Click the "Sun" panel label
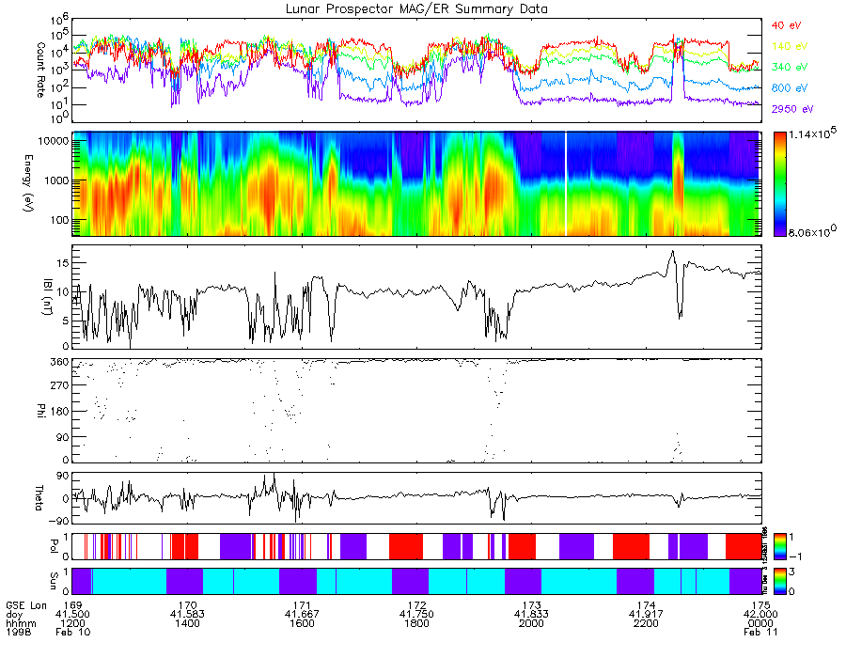Image resolution: width=846 pixels, height=658 pixels. pyautogui.click(x=54, y=580)
